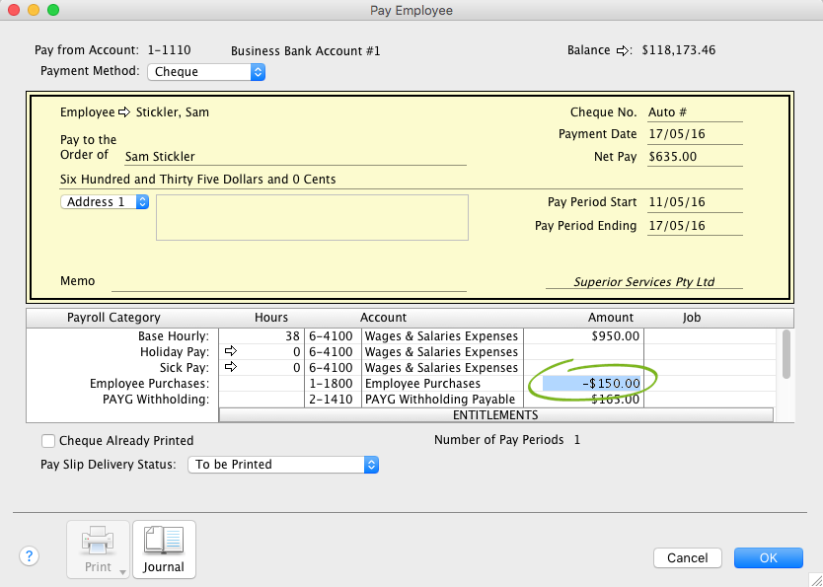The height and width of the screenshot is (587, 823).
Task: Click the arrow icon next to Balance
Action: tap(623, 50)
